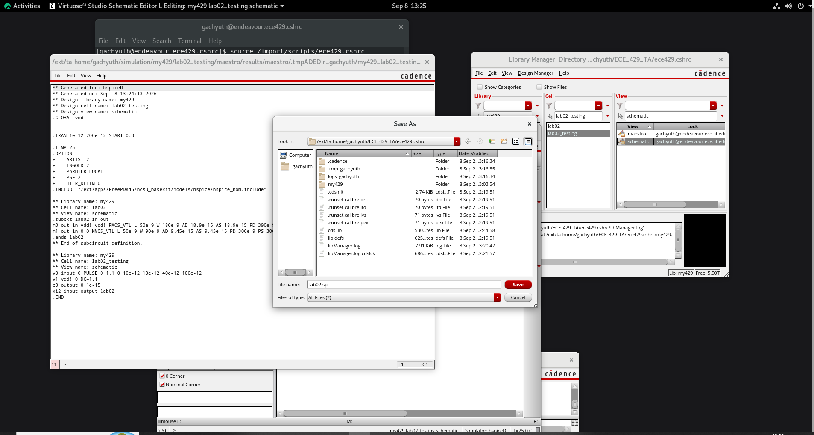This screenshot has width=814, height=435.
Task: Open lab02_testing cell name history arrow
Action: click(x=608, y=116)
